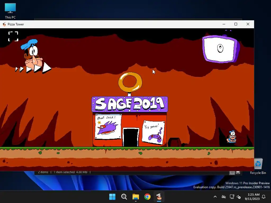Click the Peppino character standing on ground
Screen dimensions: 271x203
click(232, 137)
